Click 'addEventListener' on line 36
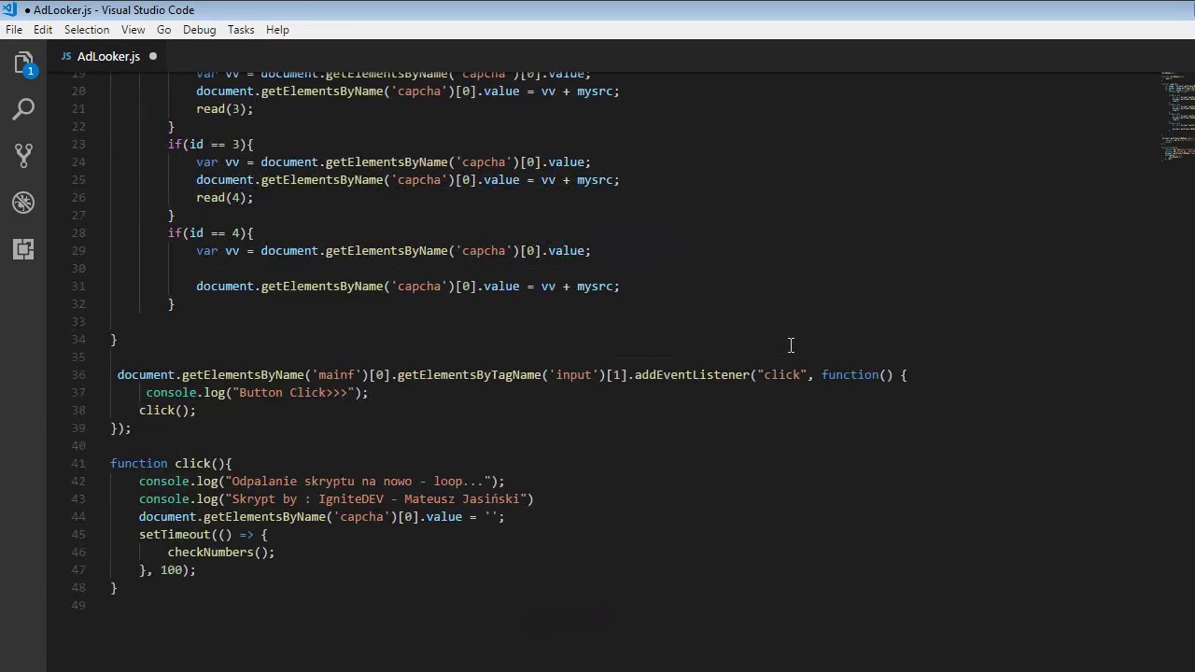 pyautogui.click(x=692, y=374)
